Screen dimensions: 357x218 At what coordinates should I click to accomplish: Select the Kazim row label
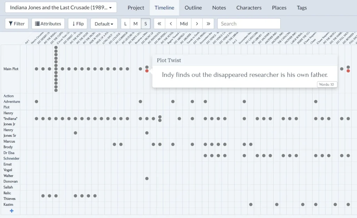pos(8,204)
